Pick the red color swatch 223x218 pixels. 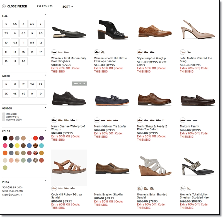(x=35, y=138)
